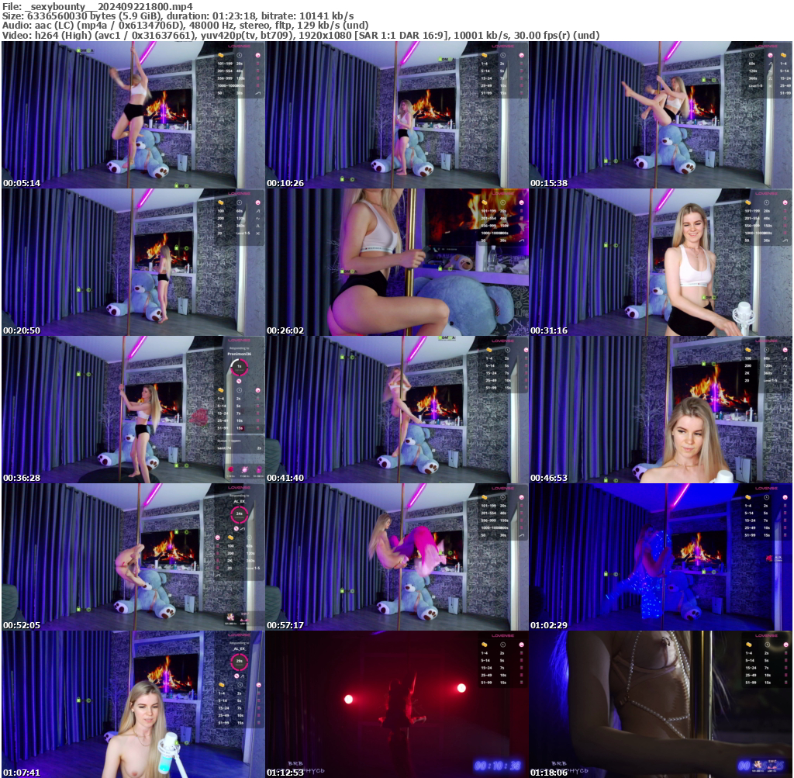This screenshot has width=794, height=778.
Task: Click the countdown timer in 01:12:53 frame
Action: [498, 766]
